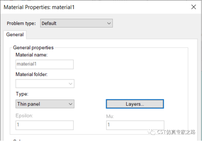The height and width of the screenshot is (141, 202).
Task: Click the chevron arrow of Problem type dropdown
Action: coord(109,23)
